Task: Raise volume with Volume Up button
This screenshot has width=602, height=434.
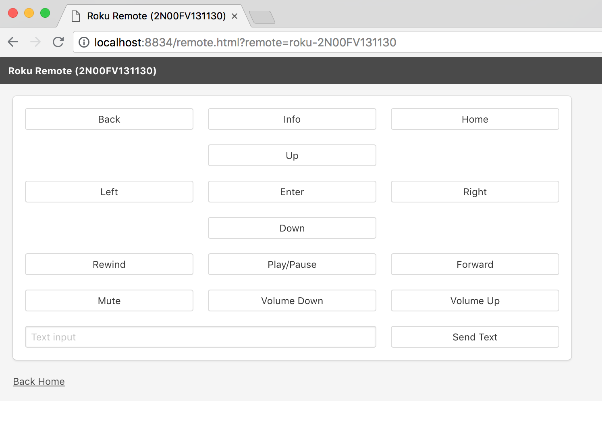Action: coord(475,300)
